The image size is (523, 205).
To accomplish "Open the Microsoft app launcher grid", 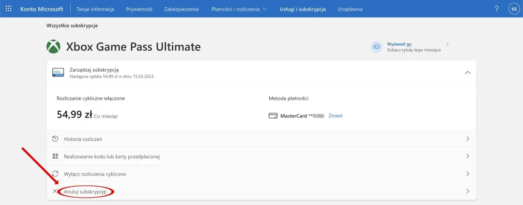I will 9,9.
